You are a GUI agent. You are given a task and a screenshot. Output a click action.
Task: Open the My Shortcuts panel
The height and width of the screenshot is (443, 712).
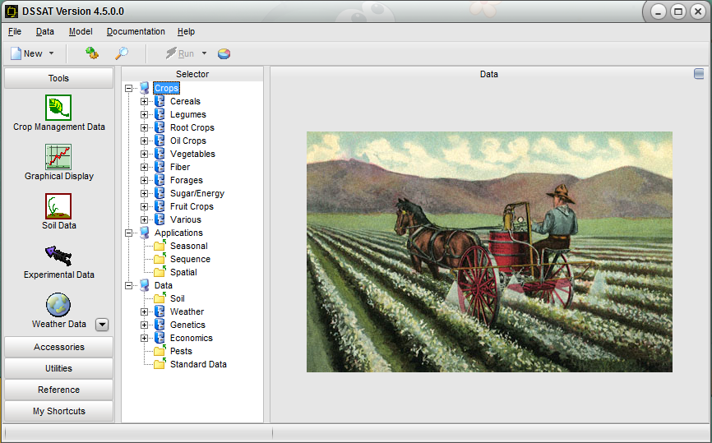click(x=58, y=411)
